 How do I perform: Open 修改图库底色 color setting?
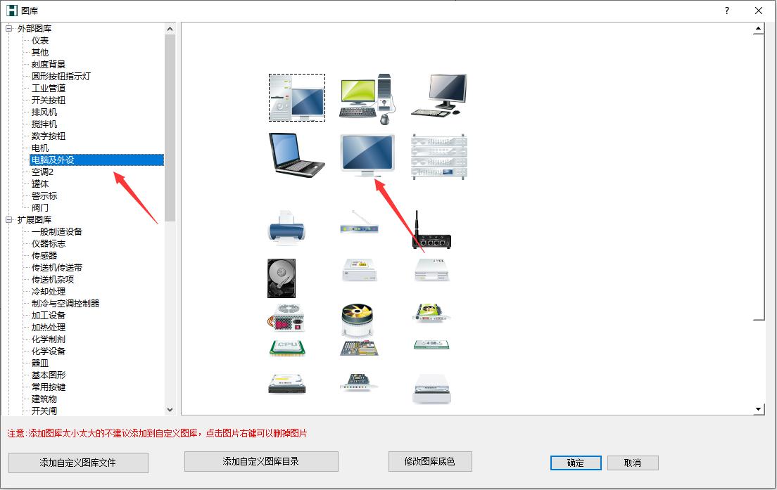[x=429, y=461]
